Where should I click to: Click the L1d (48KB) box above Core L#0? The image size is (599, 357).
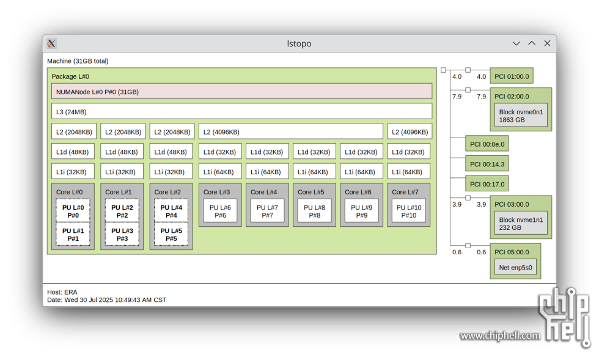coord(73,152)
